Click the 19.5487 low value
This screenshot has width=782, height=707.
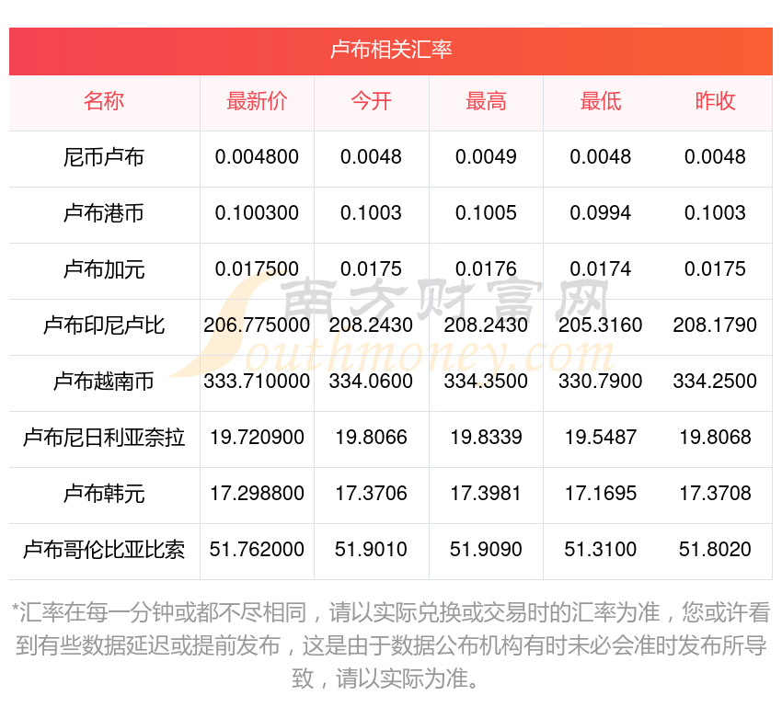601,438
